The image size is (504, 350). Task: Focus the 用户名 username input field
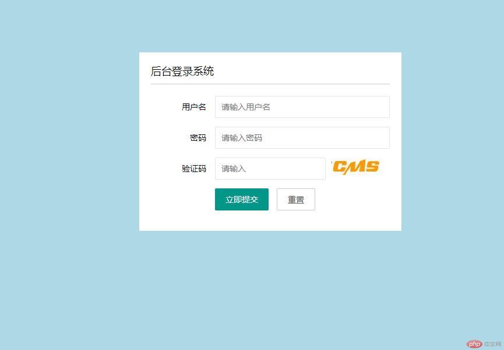point(302,107)
